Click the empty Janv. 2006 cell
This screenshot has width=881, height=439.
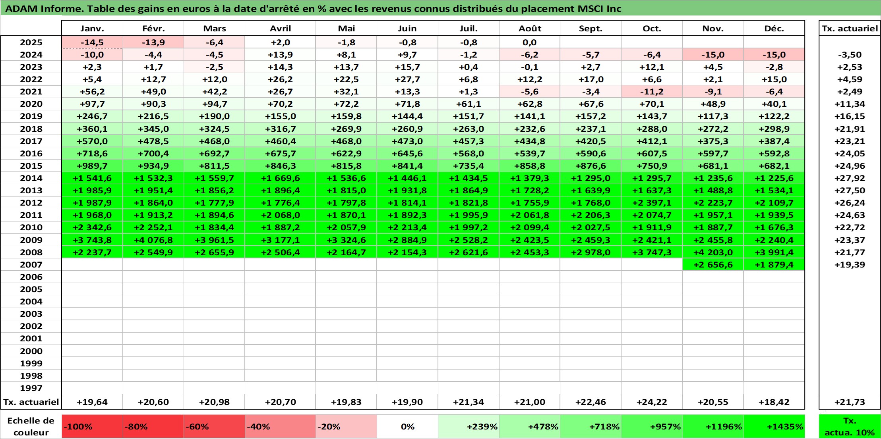tap(92, 277)
